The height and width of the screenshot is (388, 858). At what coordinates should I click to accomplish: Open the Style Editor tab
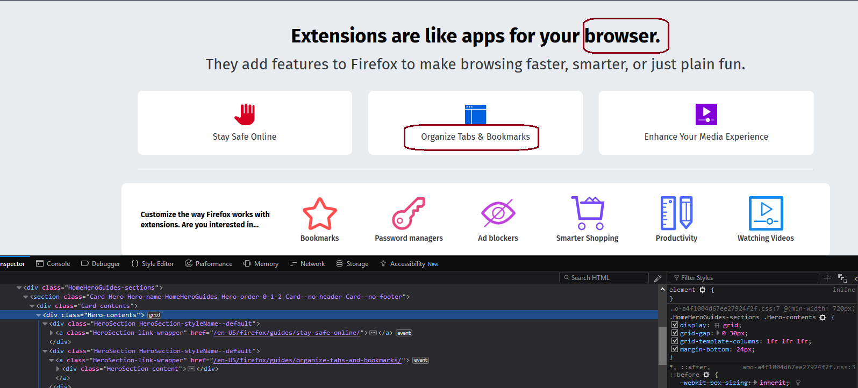pos(153,264)
